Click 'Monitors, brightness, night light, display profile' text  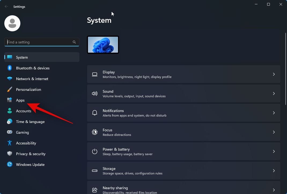coord(137,77)
